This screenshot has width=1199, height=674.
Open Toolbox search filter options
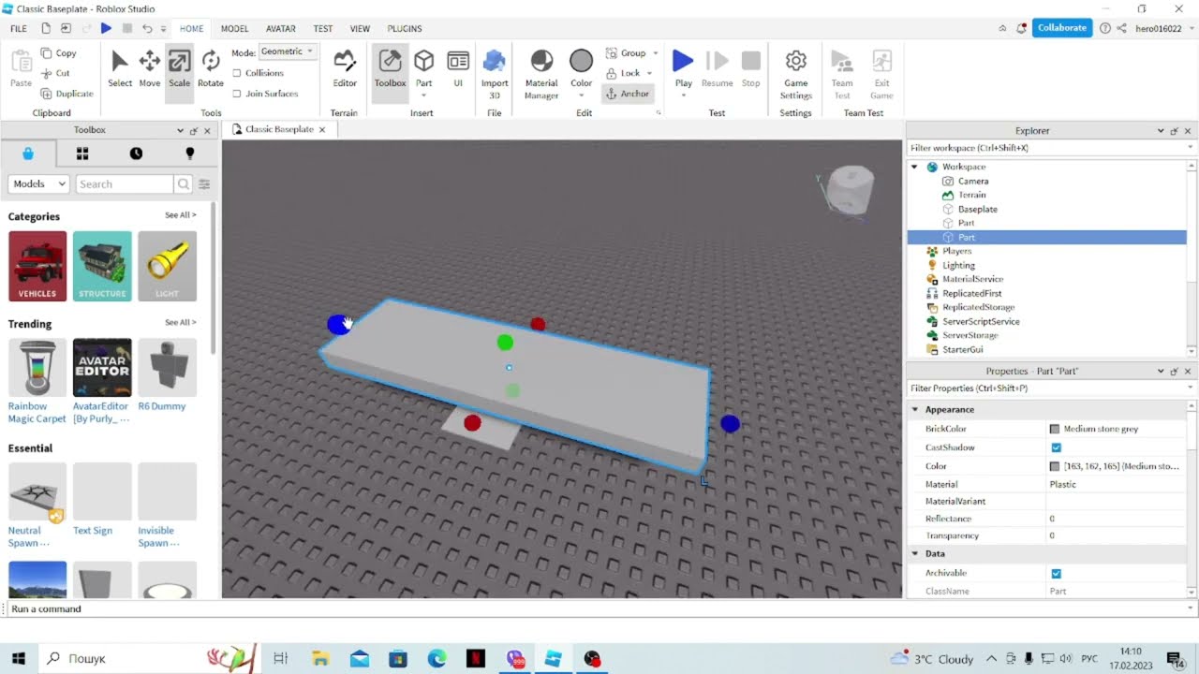204,184
